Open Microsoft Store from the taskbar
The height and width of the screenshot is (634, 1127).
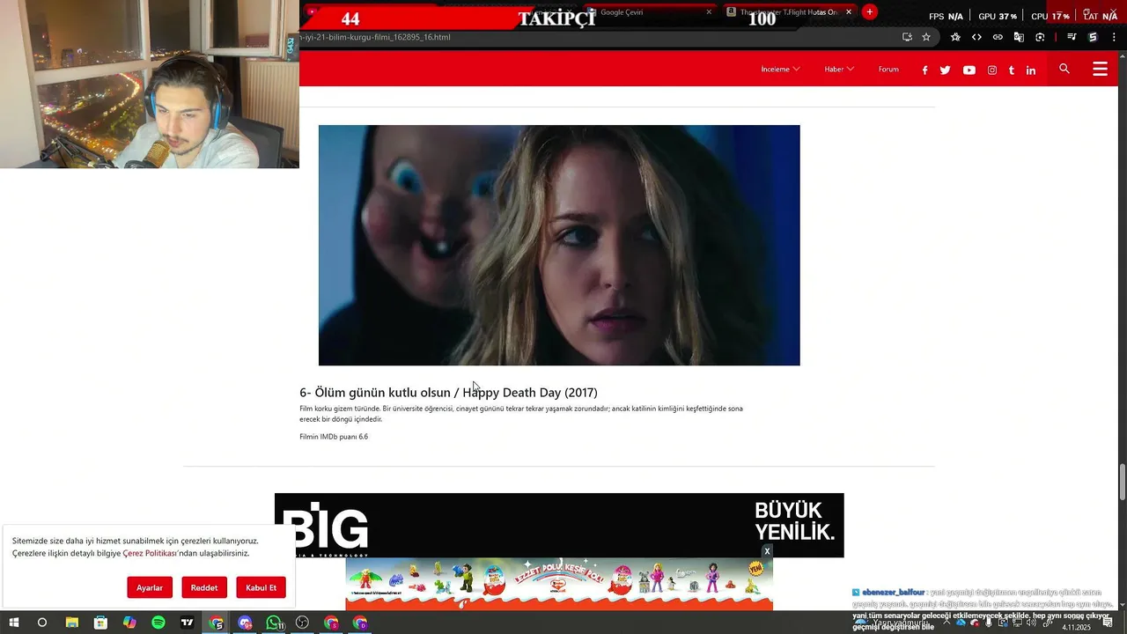click(x=100, y=623)
